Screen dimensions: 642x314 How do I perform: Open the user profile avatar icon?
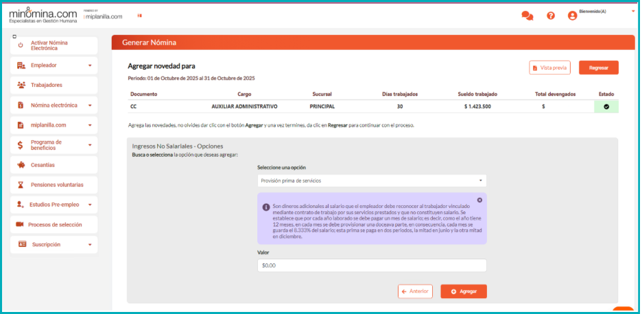click(x=572, y=16)
